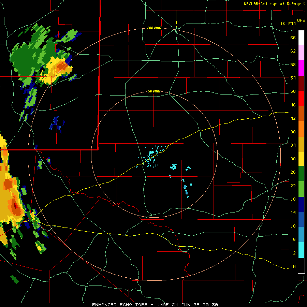This screenshot has height=307, width=307.
Task: Click the legend value 62
Action: 293,51
